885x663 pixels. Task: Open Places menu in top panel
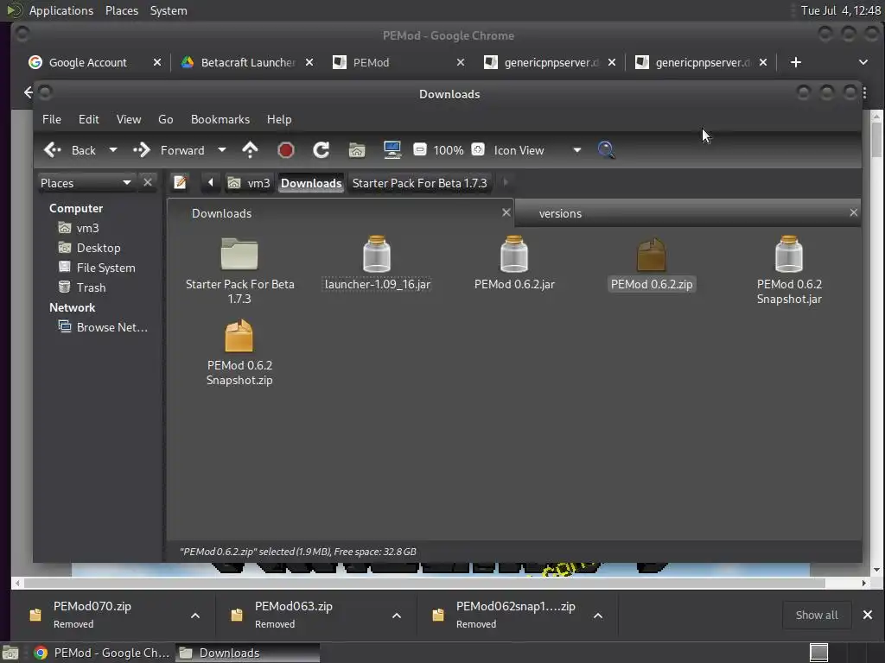pos(122,10)
